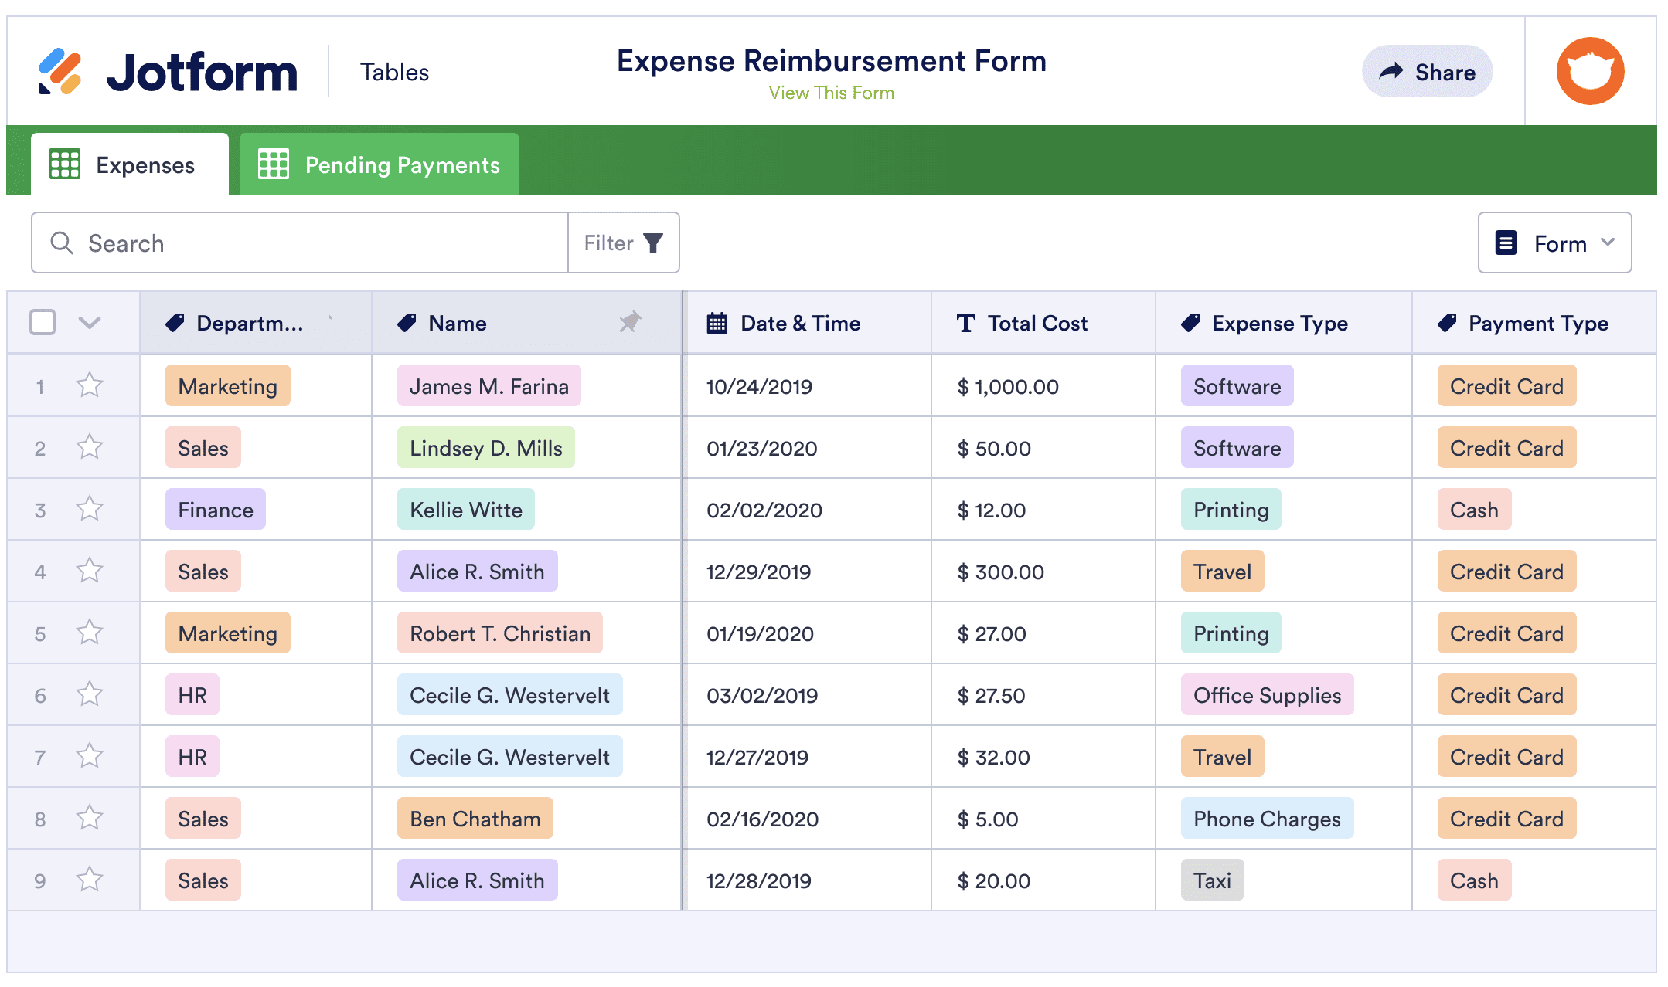Toggle the select-all rows checkbox

click(43, 322)
